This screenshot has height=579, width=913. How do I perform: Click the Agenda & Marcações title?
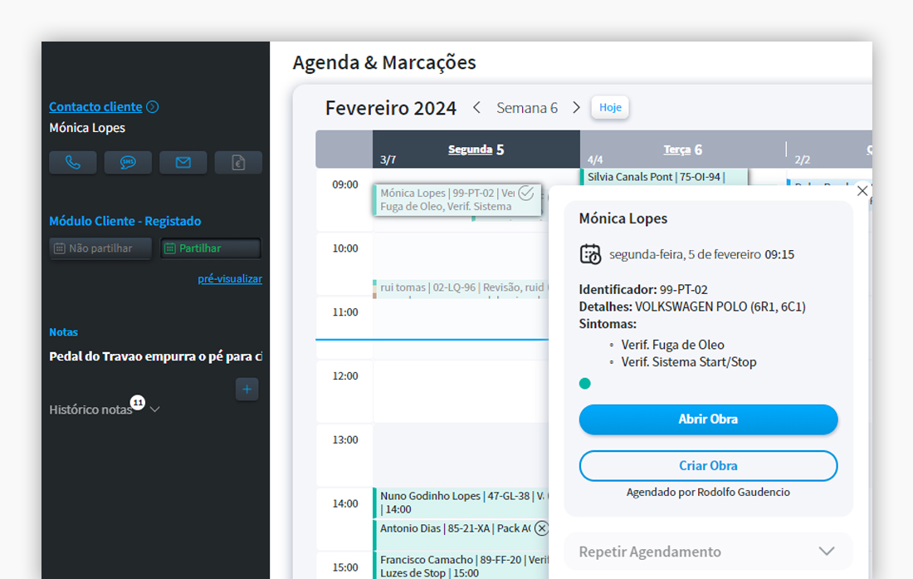(x=384, y=62)
